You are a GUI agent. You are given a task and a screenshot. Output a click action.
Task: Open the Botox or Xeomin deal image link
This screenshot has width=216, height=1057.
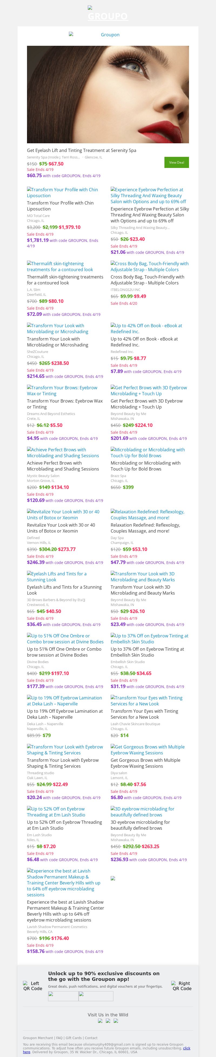click(x=63, y=514)
